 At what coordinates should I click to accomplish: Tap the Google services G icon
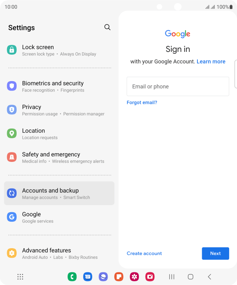12,217
